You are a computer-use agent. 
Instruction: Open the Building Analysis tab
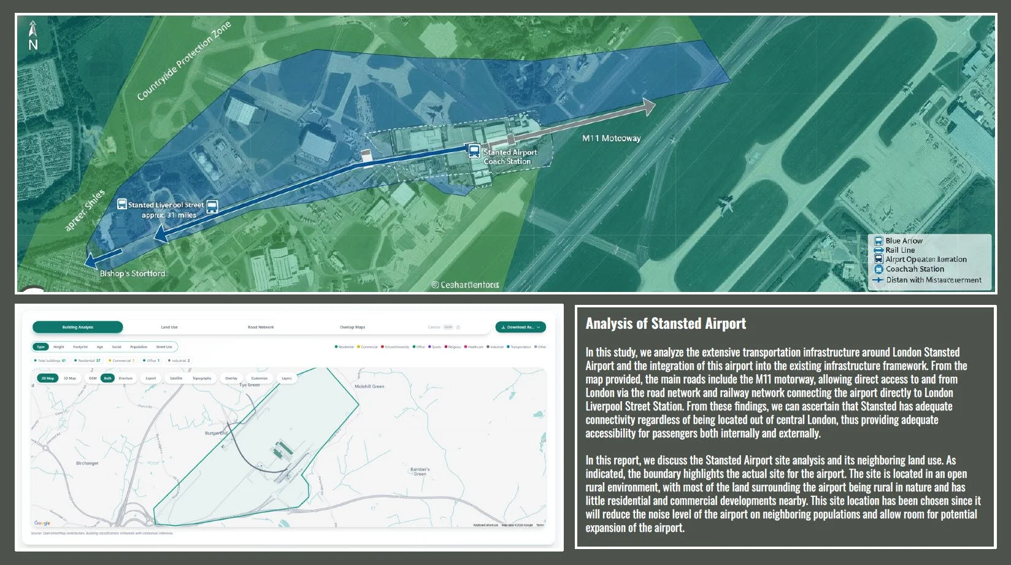coord(78,327)
